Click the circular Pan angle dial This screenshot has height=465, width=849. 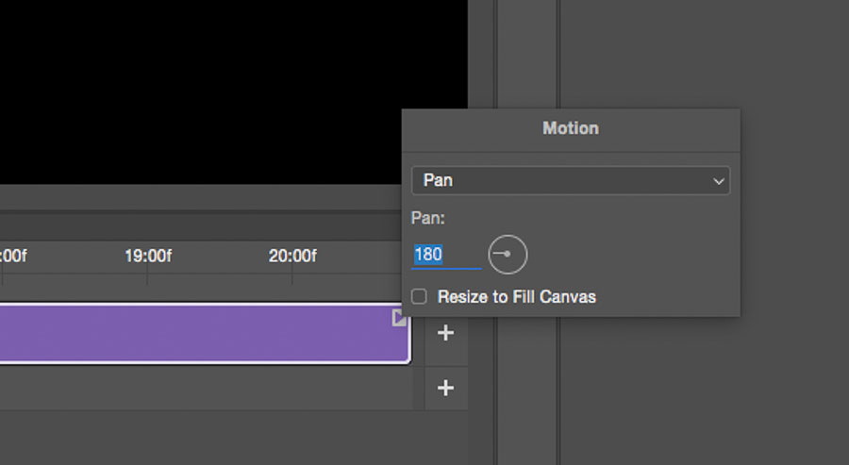(508, 255)
